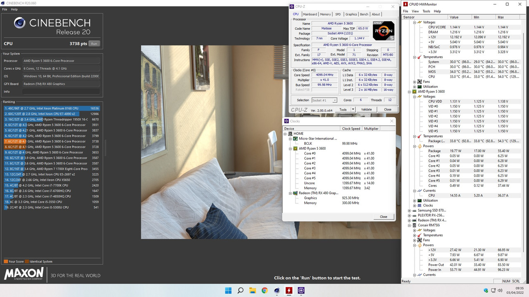Switch to CPU-Z Bench tab
The image size is (529, 297).
[364, 14]
